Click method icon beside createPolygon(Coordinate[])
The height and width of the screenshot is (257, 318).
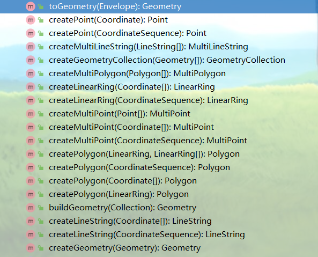click(x=31, y=181)
